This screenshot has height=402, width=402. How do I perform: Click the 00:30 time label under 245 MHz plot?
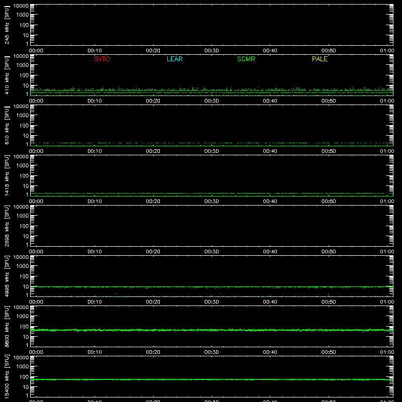click(212, 51)
